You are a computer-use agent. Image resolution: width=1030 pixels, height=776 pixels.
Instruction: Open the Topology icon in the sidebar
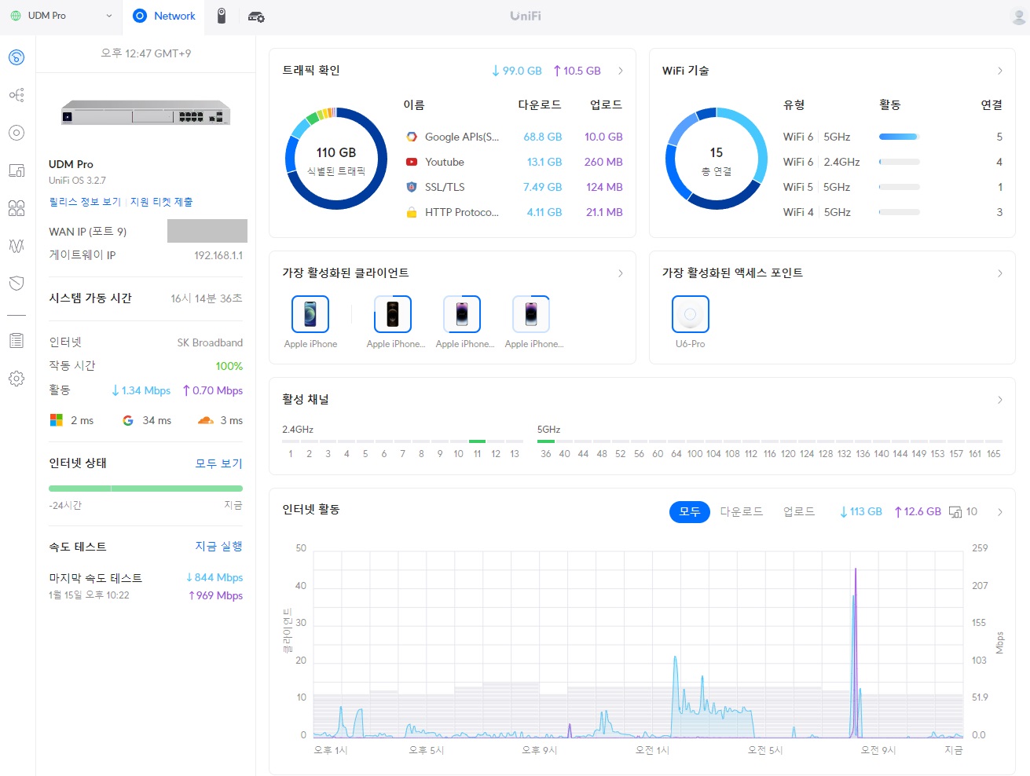click(x=16, y=95)
